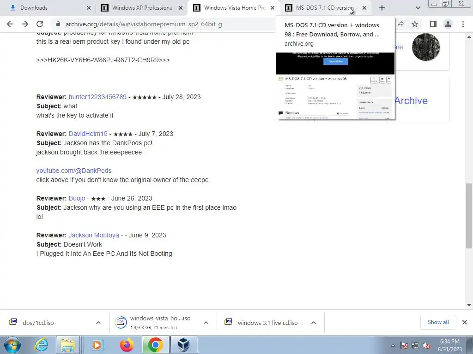This screenshot has width=473, height=354.
Task: Go back using the browser back arrow
Action: coord(10,24)
